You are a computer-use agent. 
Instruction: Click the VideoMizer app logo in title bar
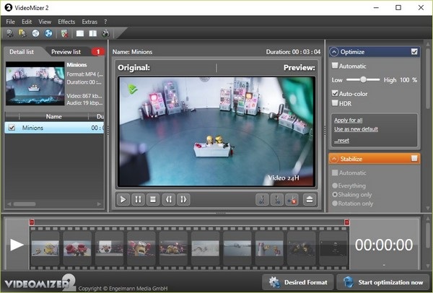(x=9, y=8)
